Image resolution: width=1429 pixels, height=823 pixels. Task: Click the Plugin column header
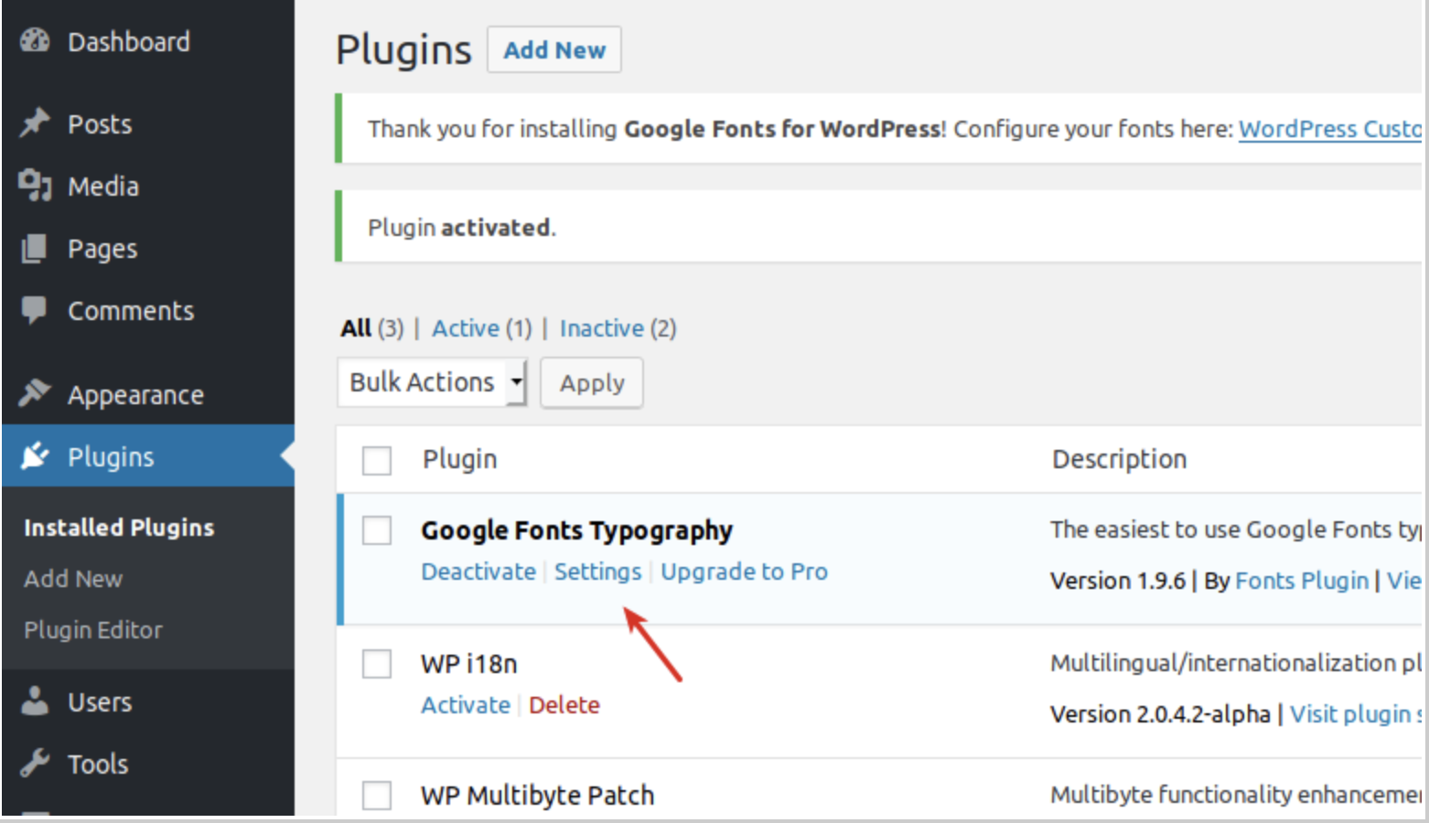(x=460, y=459)
